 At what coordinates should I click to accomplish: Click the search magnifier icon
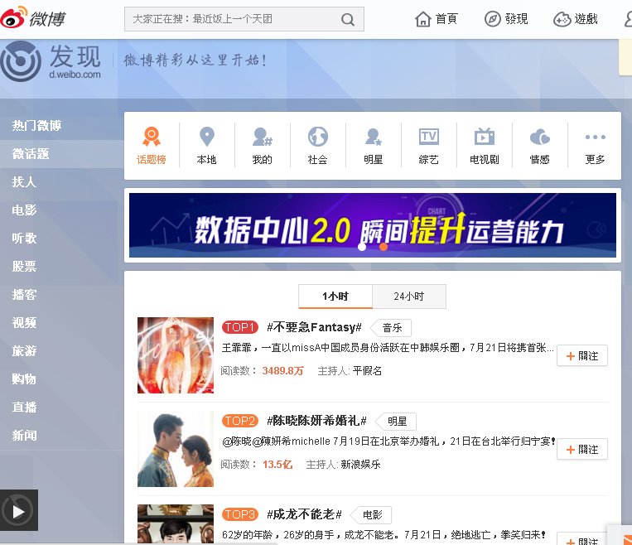coord(347,19)
